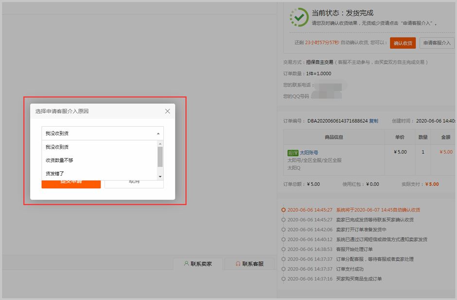
Task: Click the 实际支付 ¥5.00 amount
Action: 432,184
